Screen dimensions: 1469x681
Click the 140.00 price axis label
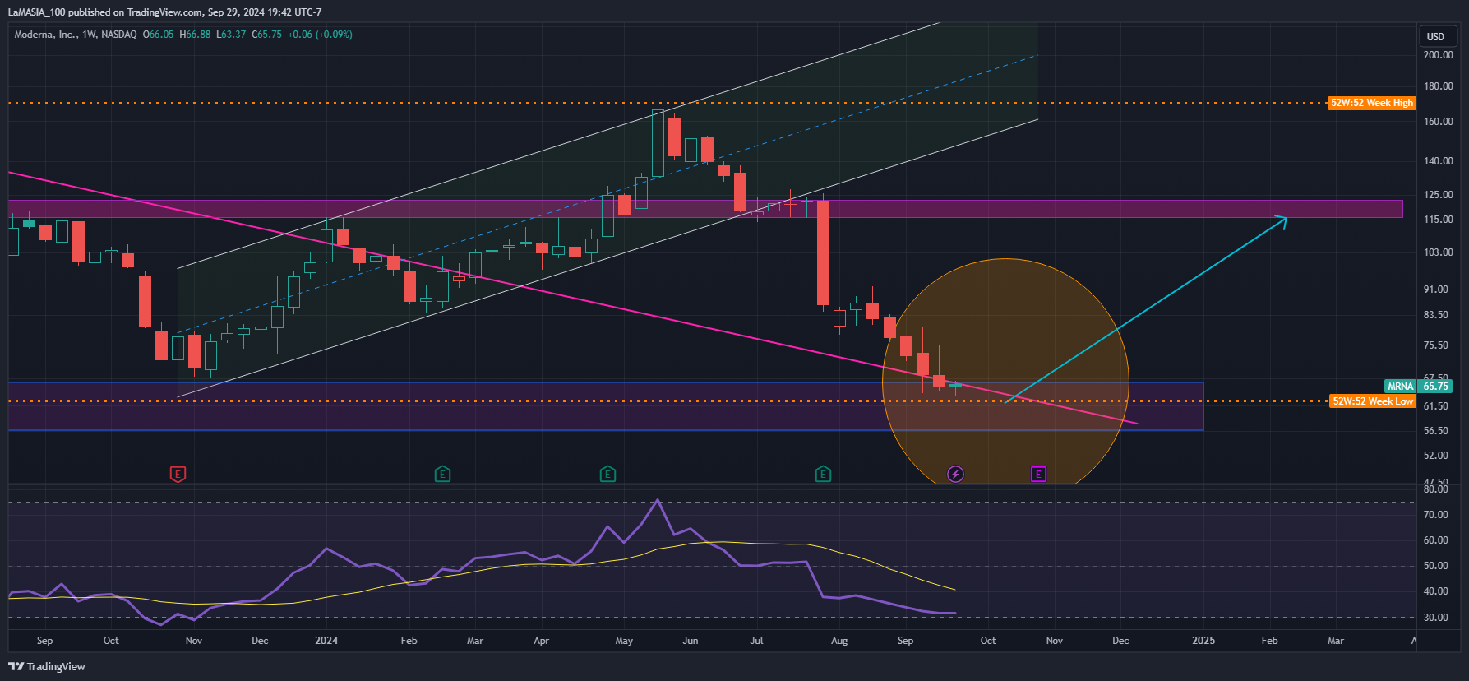(x=1439, y=161)
